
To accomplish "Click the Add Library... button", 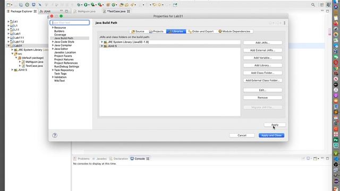I will 262,65.
